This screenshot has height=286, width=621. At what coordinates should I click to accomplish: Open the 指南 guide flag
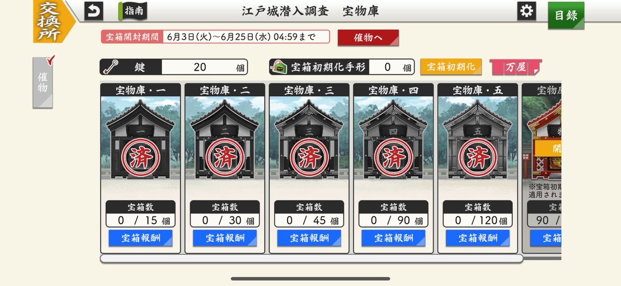pyautogui.click(x=133, y=11)
